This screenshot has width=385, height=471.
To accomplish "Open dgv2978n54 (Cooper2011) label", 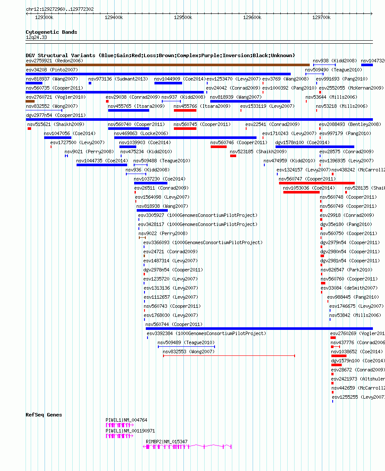I will 173,270.
